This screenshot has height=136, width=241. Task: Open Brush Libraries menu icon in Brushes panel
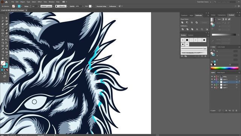[182, 56]
